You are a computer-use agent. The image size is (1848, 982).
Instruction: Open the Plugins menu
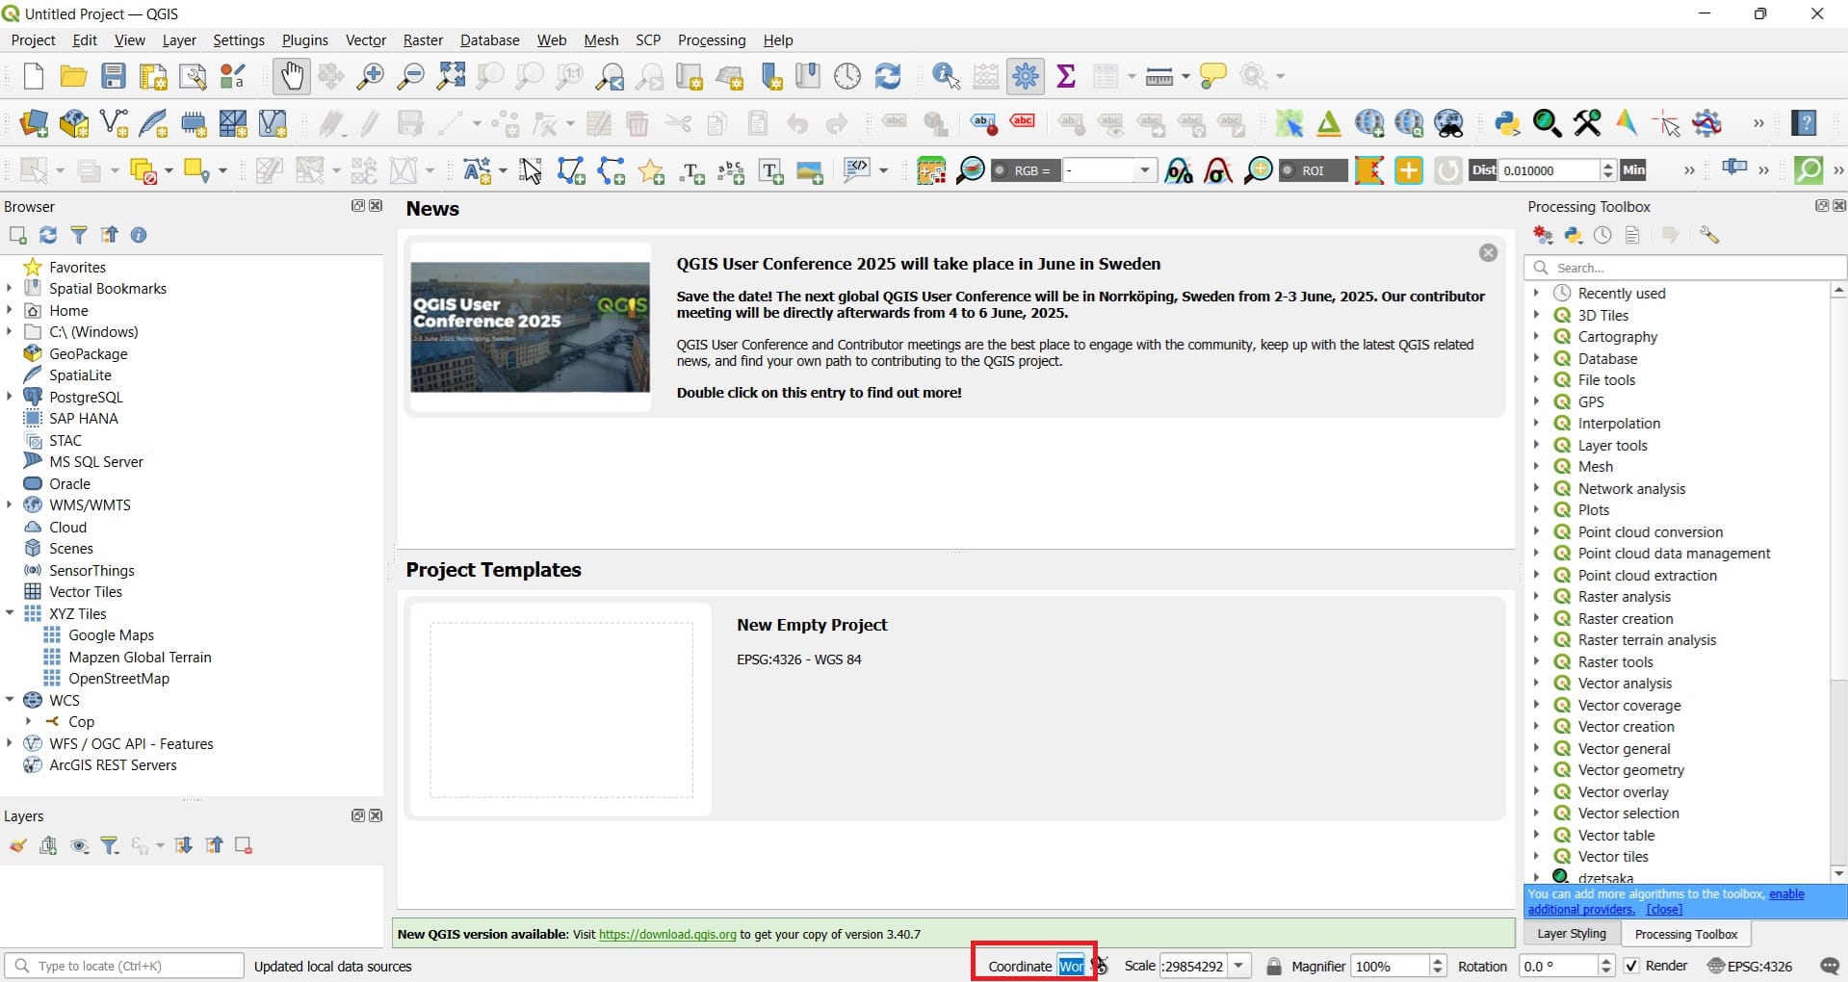(304, 40)
